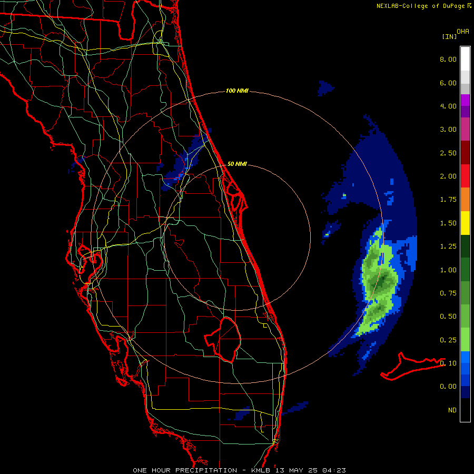Click the 2.50 legend value

pos(448,153)
